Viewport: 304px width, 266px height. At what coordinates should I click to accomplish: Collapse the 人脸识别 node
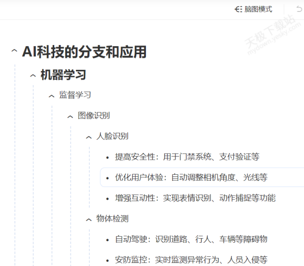(x=89, y=137)
